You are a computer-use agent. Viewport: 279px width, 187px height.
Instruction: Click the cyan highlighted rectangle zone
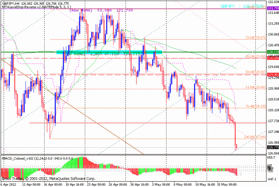[109, 52]
